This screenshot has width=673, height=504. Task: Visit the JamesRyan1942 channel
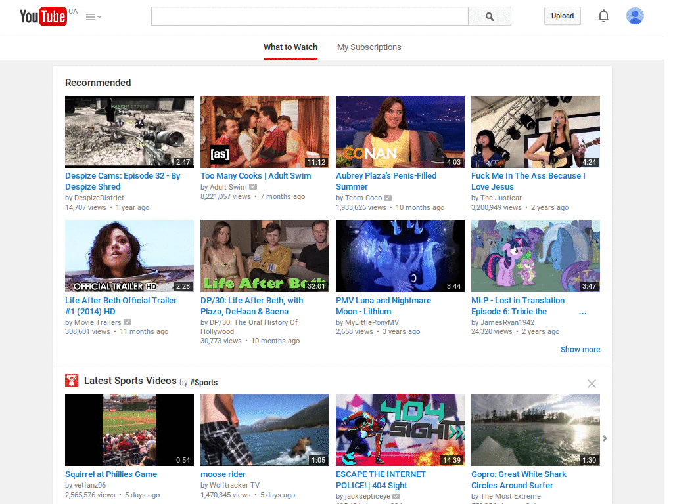pos(507,322)
